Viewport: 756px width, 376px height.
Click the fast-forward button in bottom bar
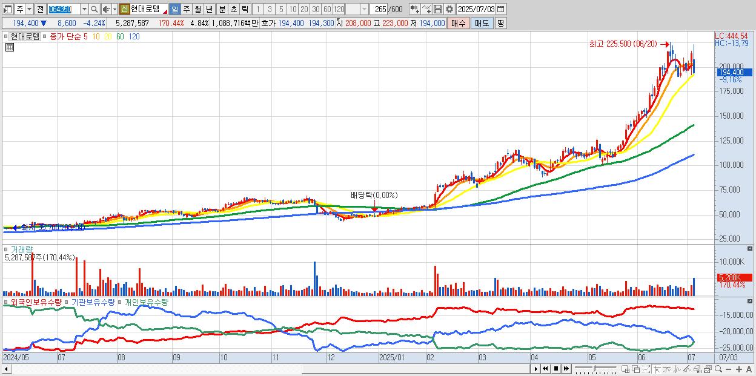[566, 369]
